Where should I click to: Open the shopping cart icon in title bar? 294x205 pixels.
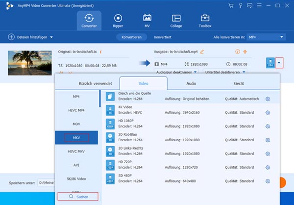tap(231, 5)
